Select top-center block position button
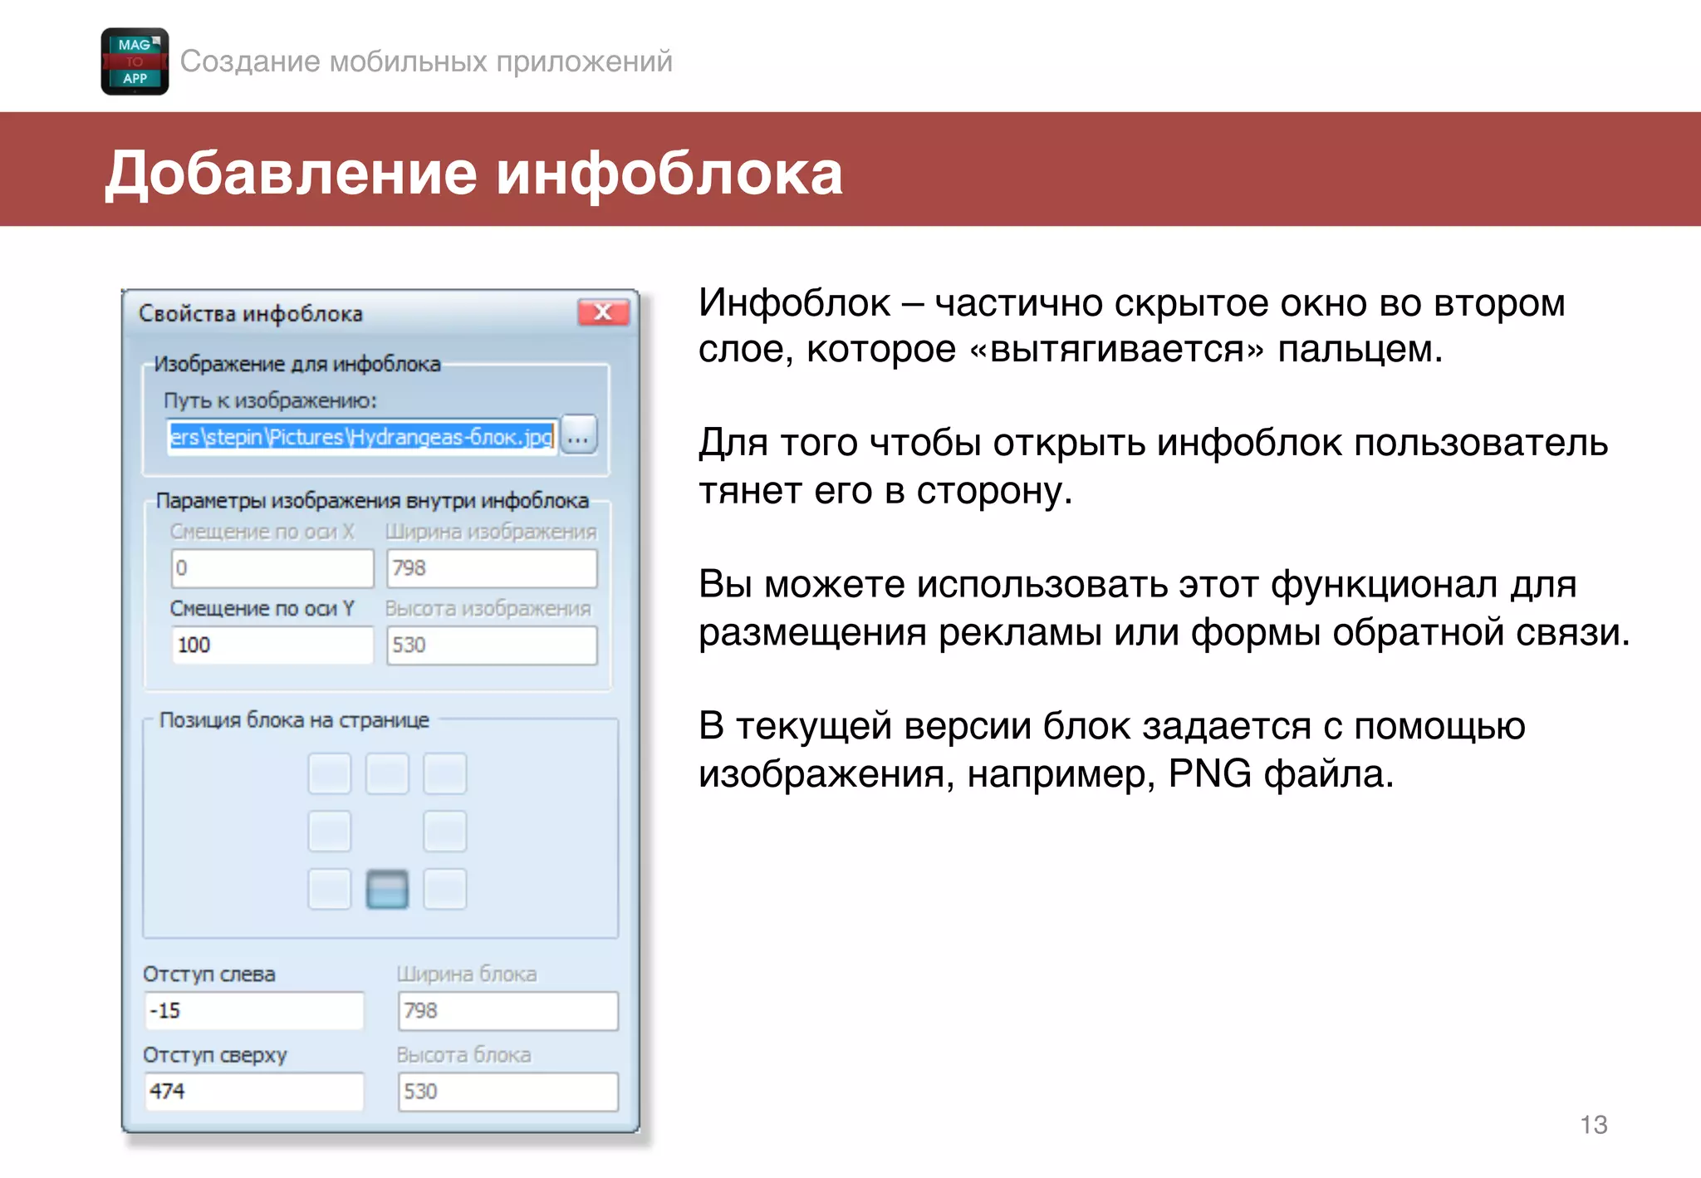1701x1178 pixels. click(x=387, y=773)
